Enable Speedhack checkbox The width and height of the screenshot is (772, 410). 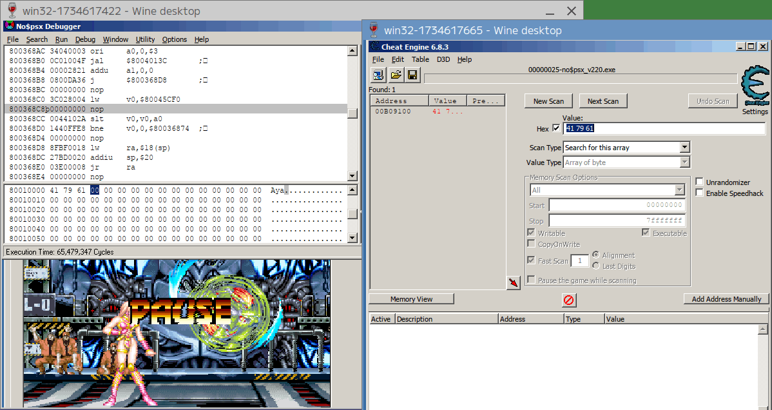coord(699,193)
